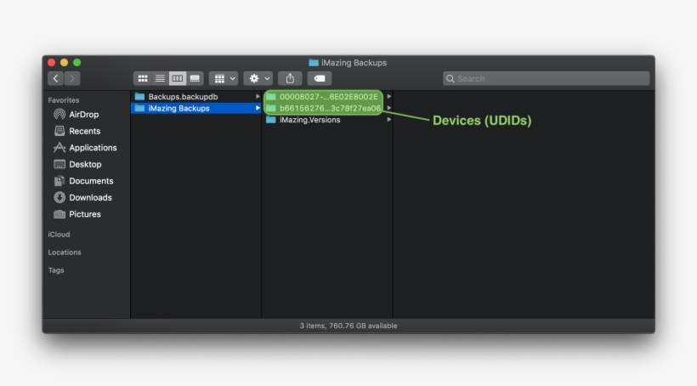Open the group-by arrangement dropdown

click(224, 79)
